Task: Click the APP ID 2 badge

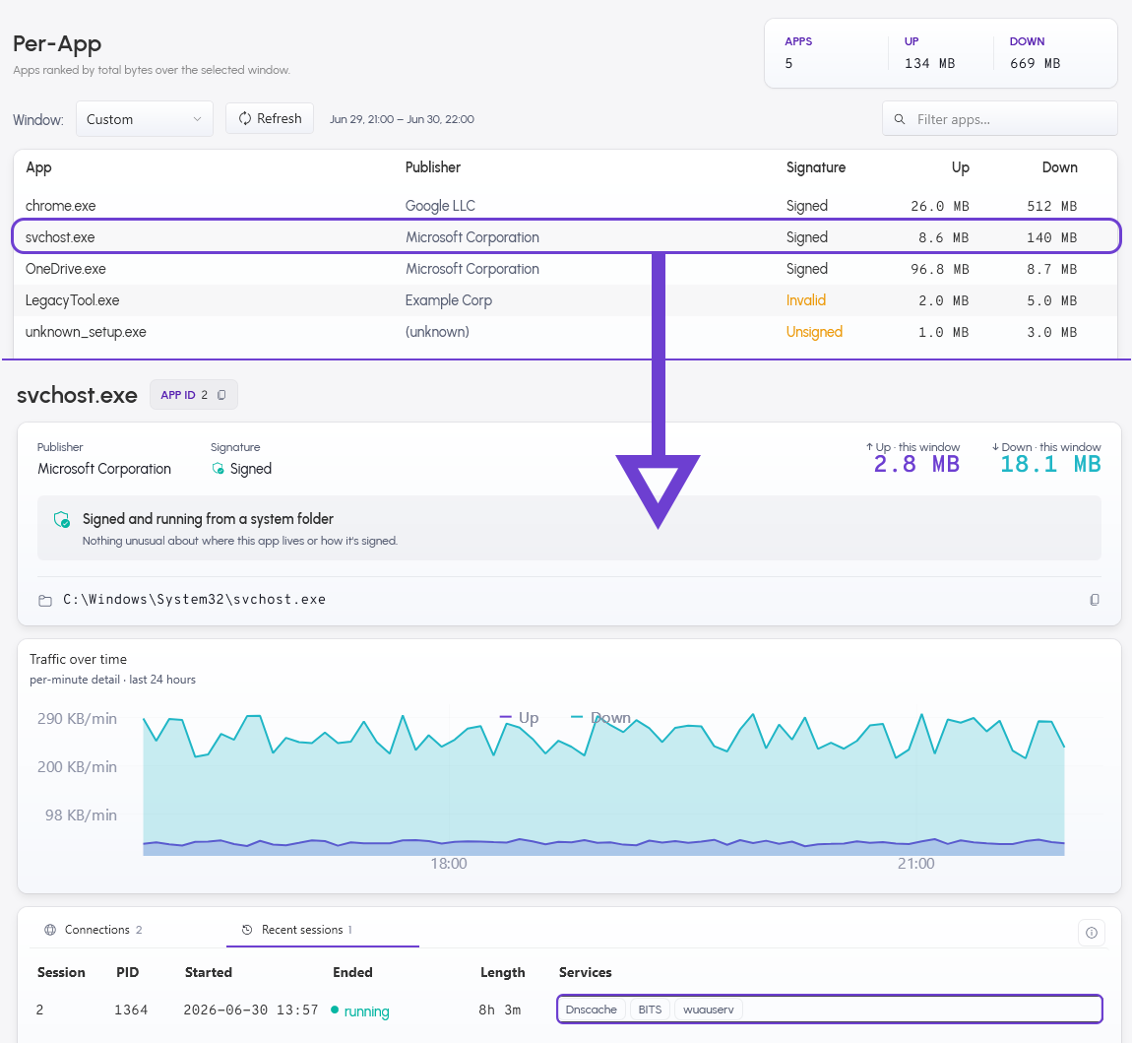Action: [194, 395]
